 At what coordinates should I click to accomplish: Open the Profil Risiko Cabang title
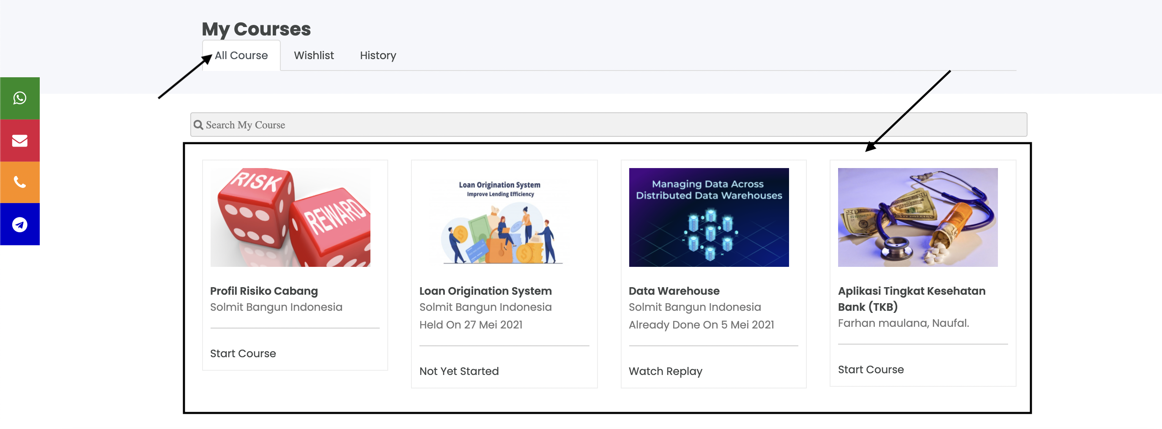[x=264, y=291]
